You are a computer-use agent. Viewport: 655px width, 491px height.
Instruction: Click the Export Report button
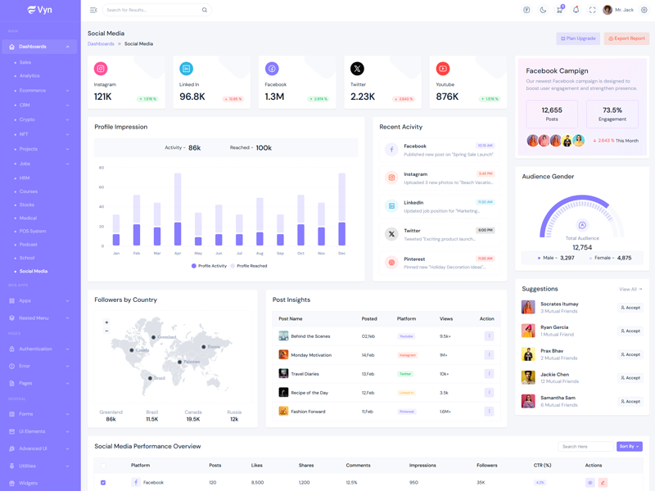coord(626,38)
